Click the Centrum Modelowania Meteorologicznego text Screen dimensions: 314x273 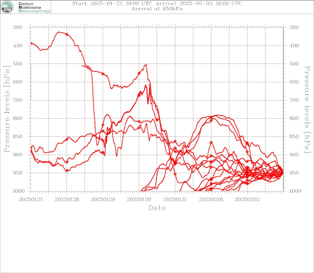point(34,7)
